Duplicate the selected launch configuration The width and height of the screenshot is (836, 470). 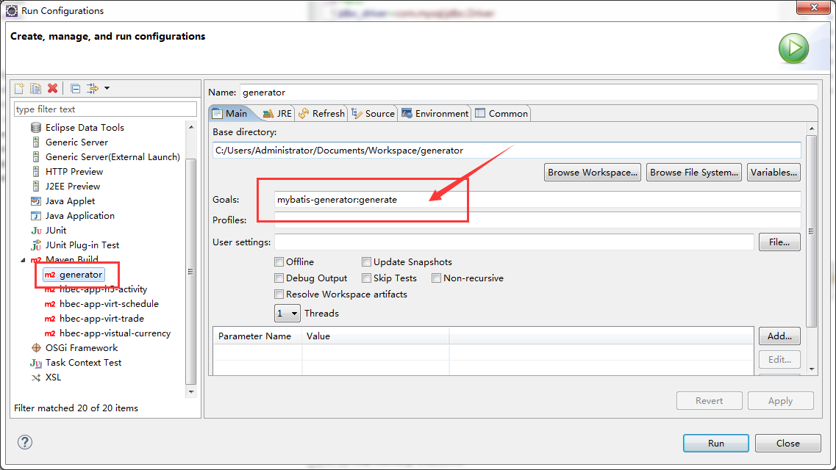tap(36, 88)
